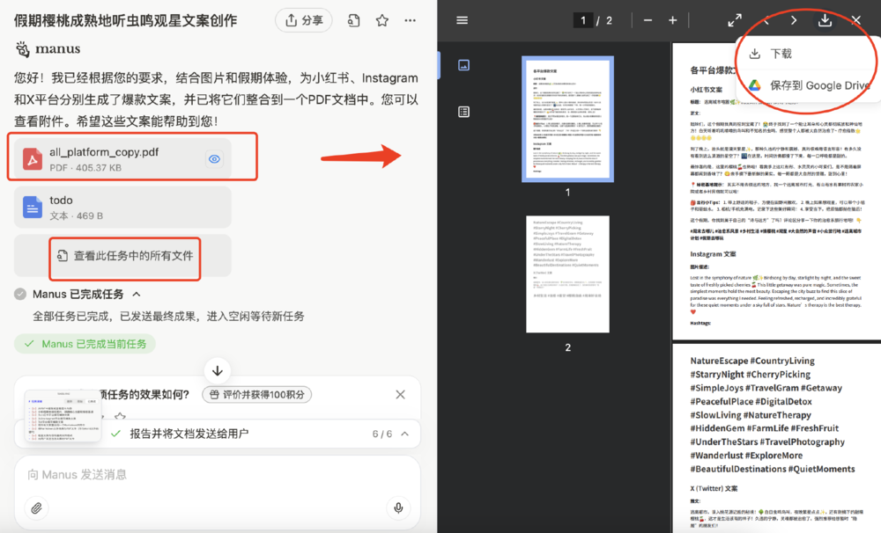The height and width of the screenshot is (533, 881).
Task: Zoom in the PDF with plus
Action: click(673, 20)
